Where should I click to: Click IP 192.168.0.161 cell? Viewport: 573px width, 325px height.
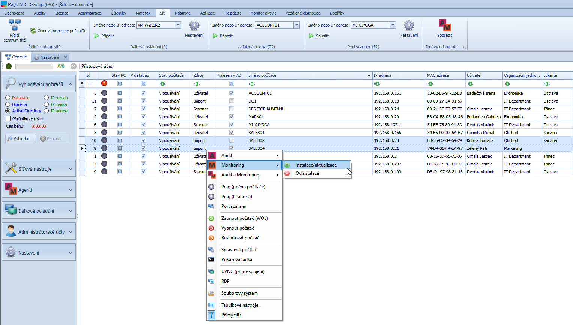(399, 93)
